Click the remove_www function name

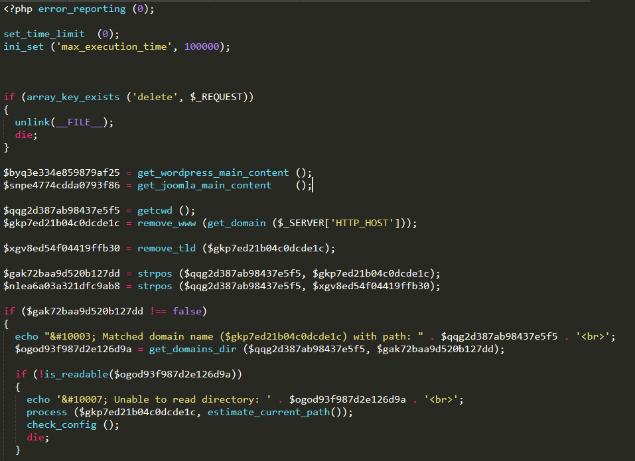(x=167, y=223)
